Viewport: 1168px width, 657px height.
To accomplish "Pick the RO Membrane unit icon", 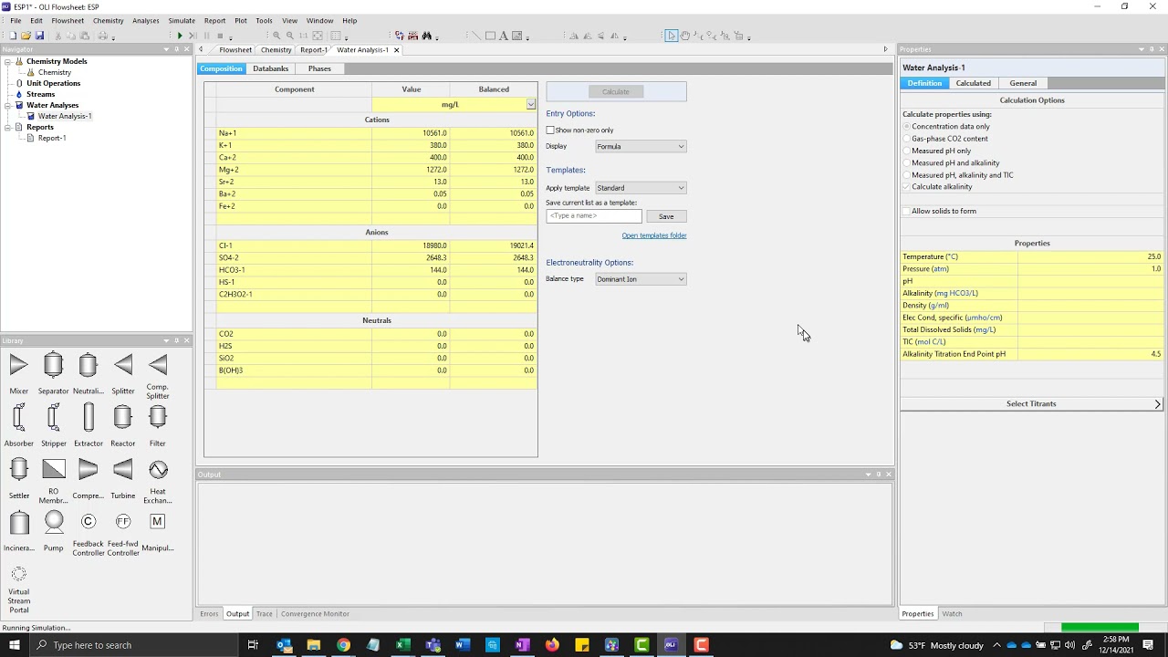I will coord(54,470).
